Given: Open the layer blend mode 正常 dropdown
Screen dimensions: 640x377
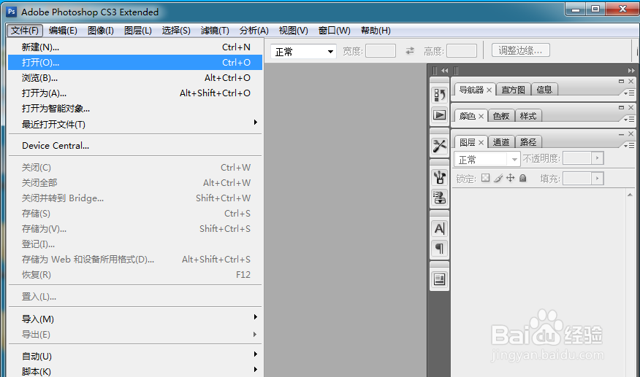Looking at the screenshot, I should (x=487, y=159).
